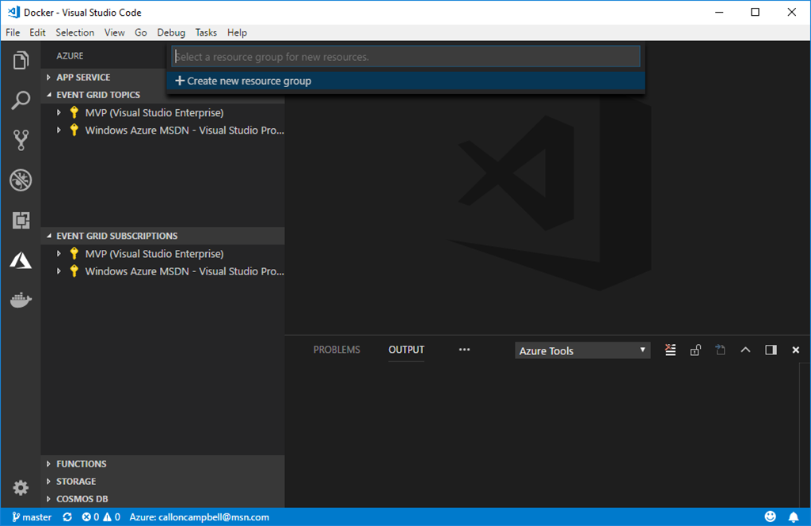Open the notifications bell in status bar

click(793, 517)
